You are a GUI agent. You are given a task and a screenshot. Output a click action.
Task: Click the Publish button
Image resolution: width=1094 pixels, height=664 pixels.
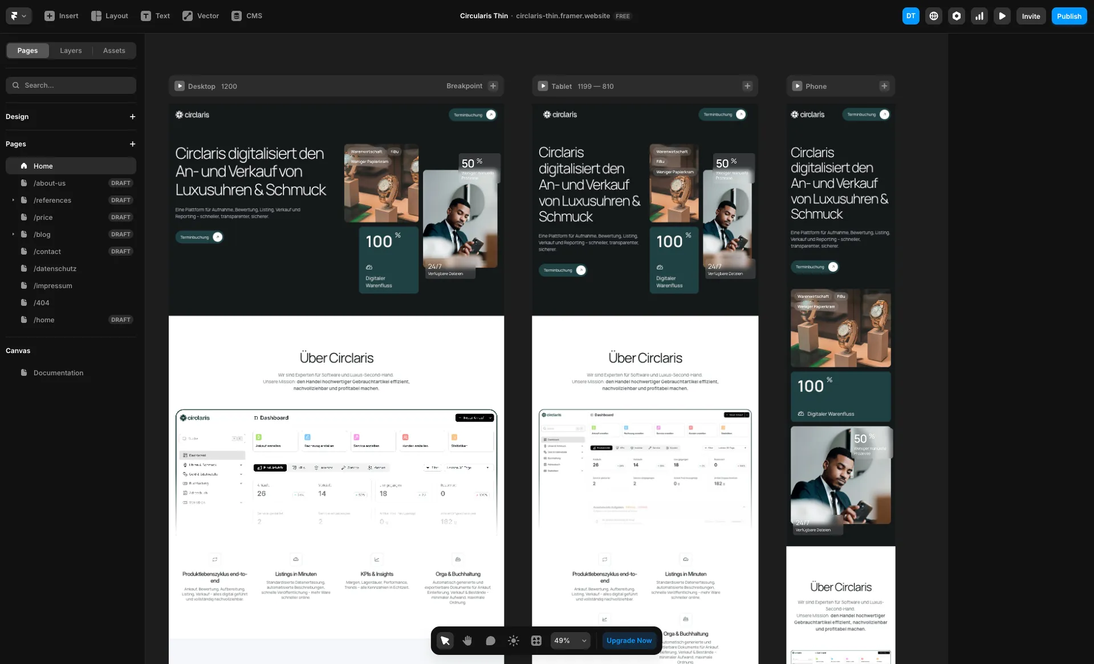click(x=1068, y=16)
